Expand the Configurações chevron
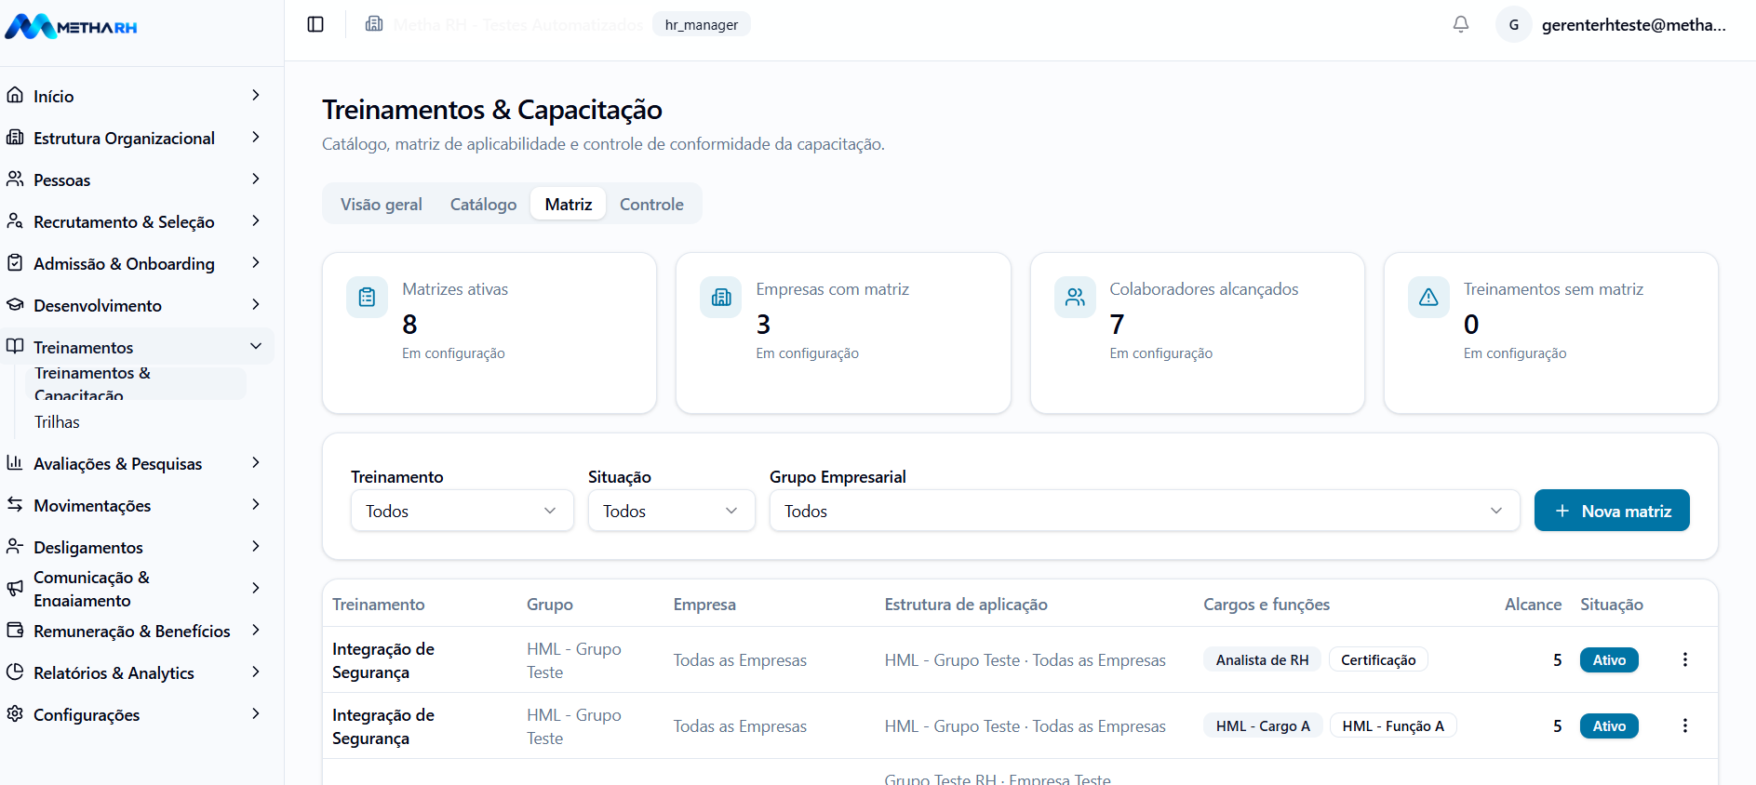The height and width of the screenshot is (785, 1756). click(x=256, y=713)
